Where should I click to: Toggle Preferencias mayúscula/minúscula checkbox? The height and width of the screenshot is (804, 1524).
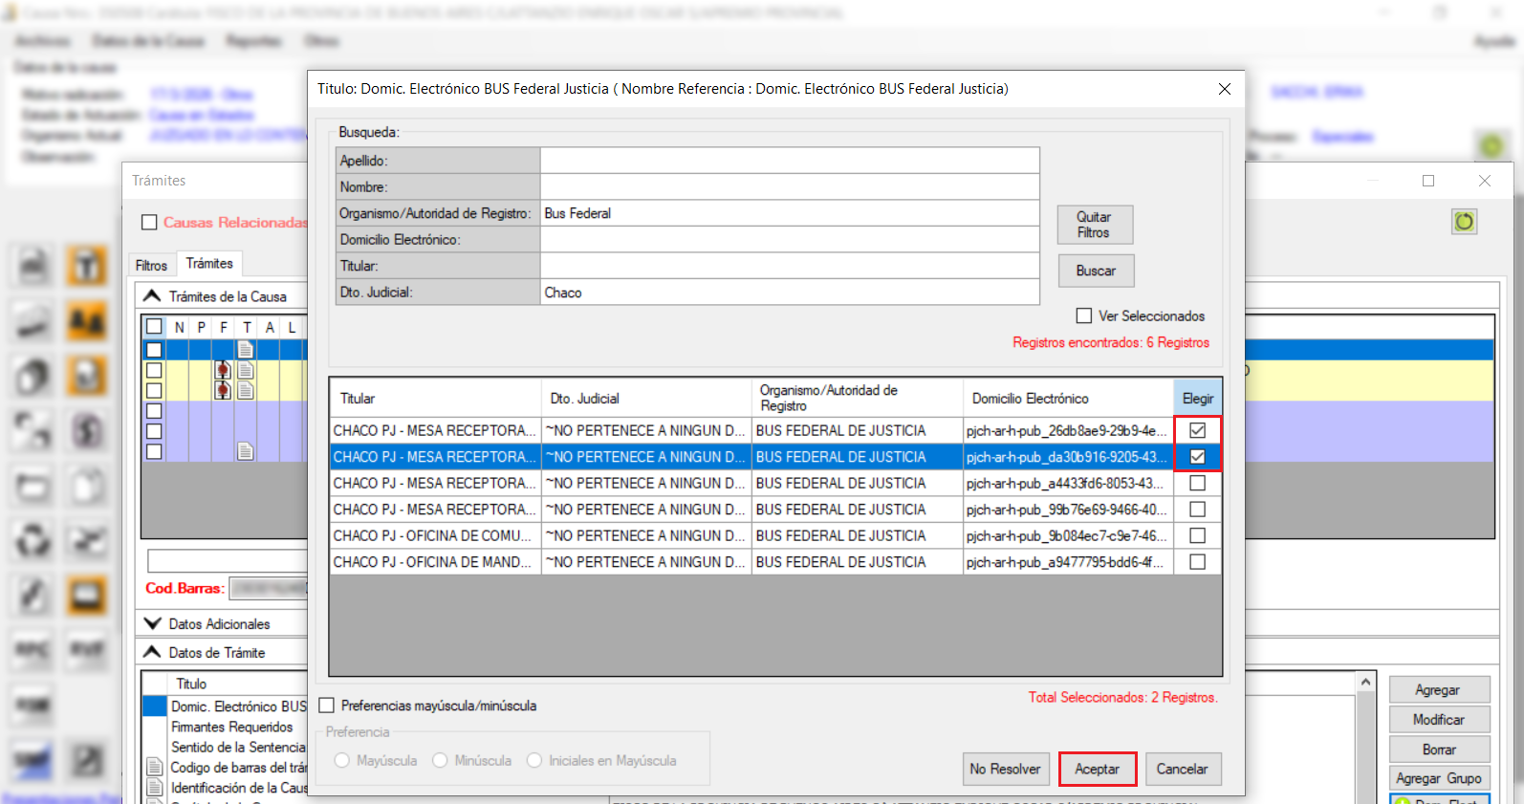point(327,706)
